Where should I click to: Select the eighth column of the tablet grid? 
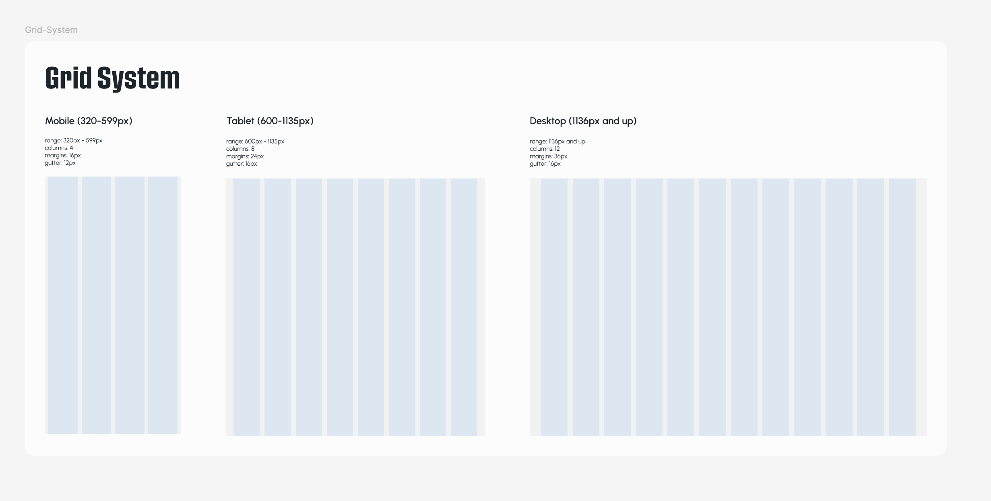click(464, 307)
